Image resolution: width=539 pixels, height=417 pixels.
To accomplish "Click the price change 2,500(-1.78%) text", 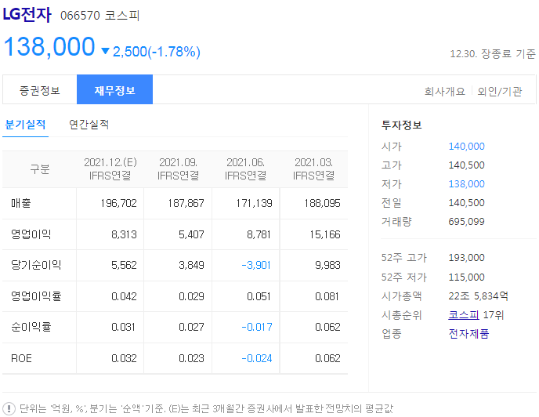I will click(x=157, y=52).
